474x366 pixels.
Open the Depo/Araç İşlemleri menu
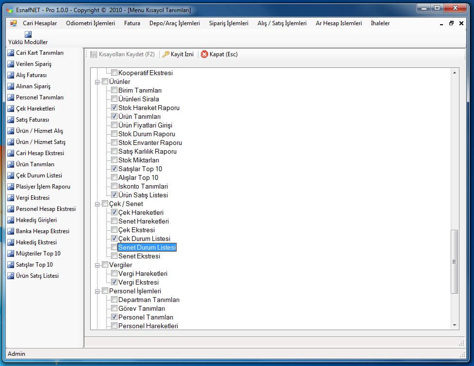(175, 23)
